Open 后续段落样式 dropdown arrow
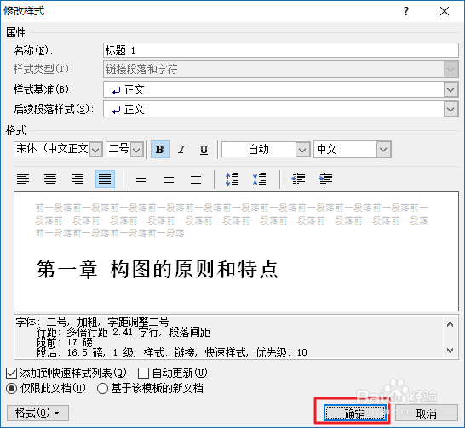 [x=451, y=109]
